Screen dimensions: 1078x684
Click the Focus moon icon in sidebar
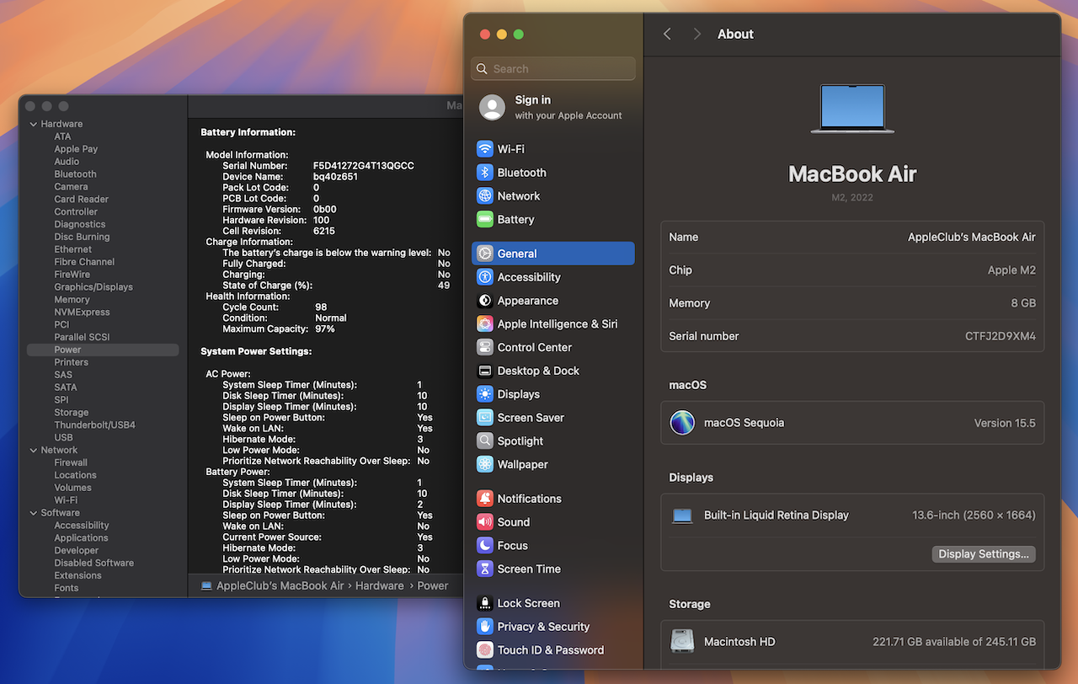pyautogui.click(x=484, y=546)
